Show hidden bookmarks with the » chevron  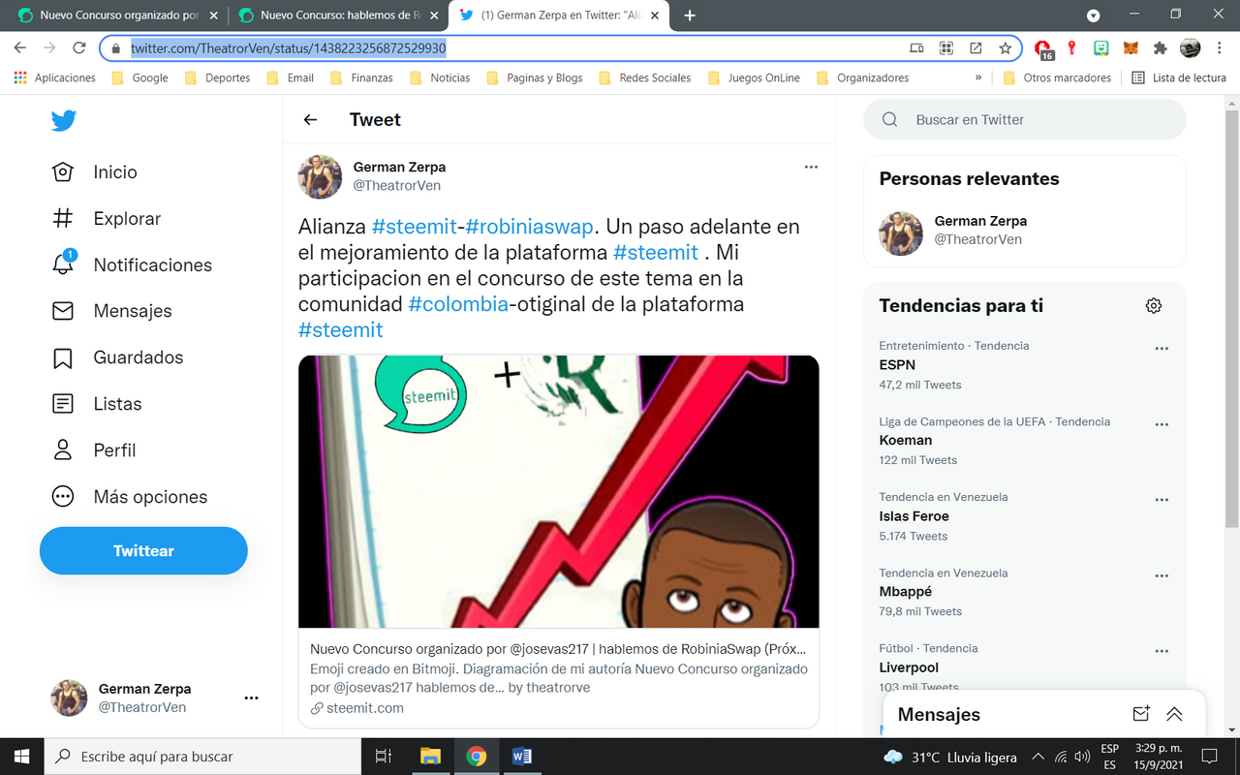point(978,77)
